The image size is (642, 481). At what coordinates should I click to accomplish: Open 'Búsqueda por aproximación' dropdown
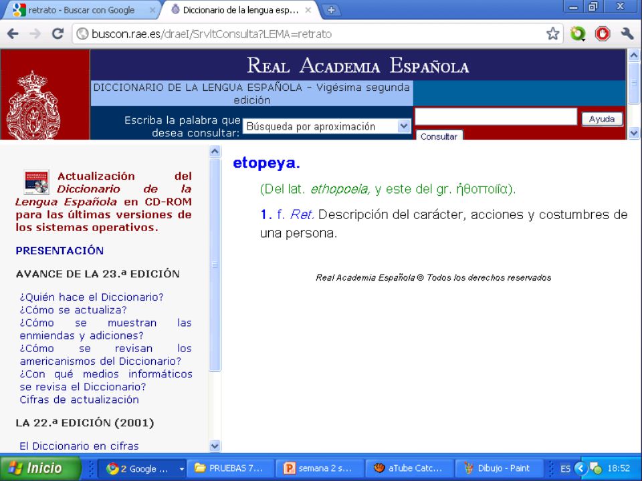pyautogui.click(x=327, y=126)
